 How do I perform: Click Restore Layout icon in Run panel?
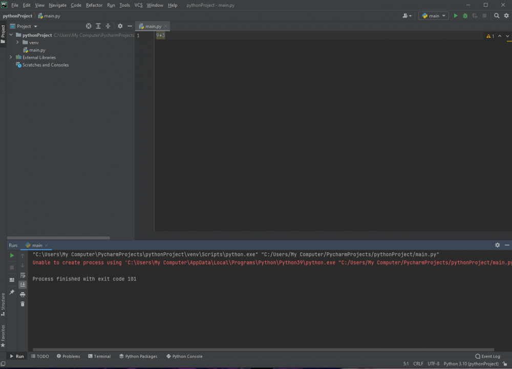click(12, 280)
